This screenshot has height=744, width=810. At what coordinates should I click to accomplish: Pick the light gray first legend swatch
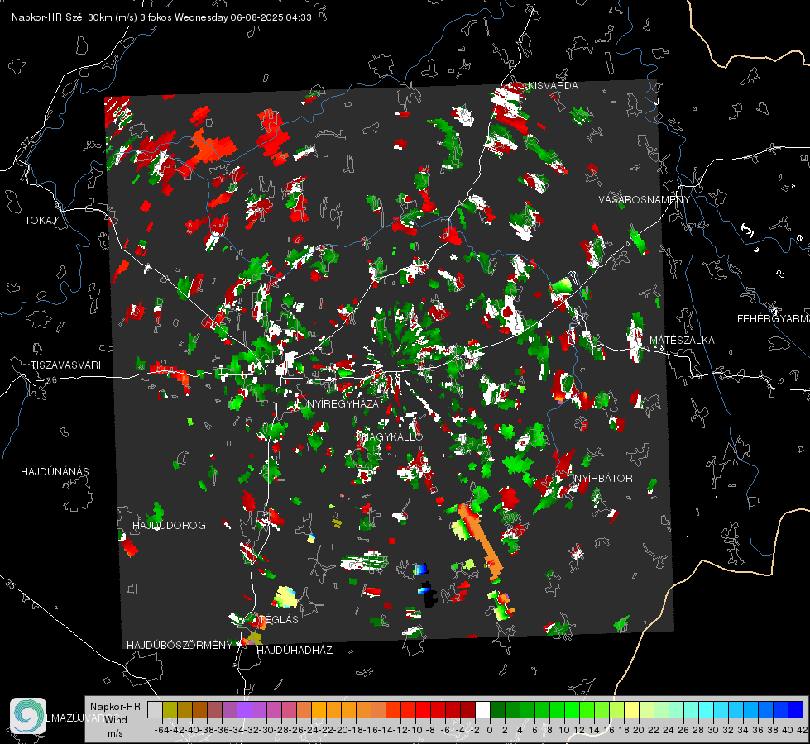[x=155, y=710]
